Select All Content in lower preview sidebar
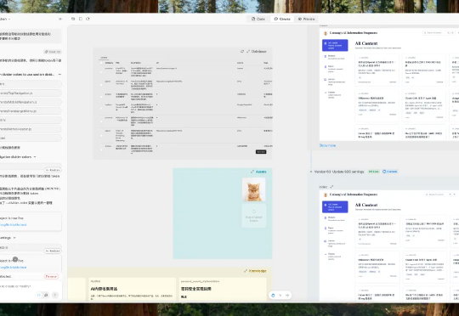The height and width of the screenshot is (316, 459). (335, 207)
